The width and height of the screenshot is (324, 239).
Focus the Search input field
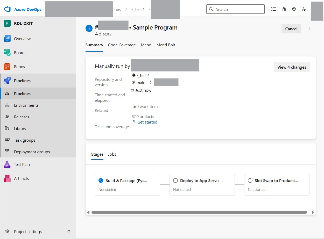coord(235,9)
